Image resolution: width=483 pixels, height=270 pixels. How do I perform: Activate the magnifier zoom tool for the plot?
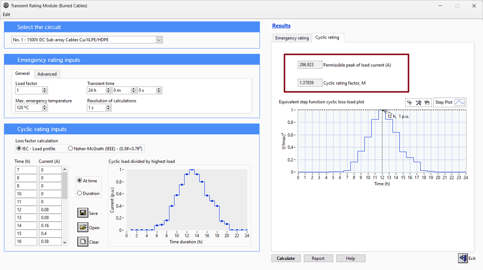click(419, 102)
